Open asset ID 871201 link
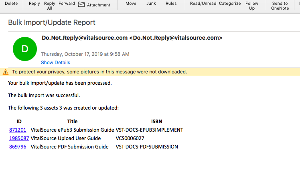 click(18, 130)
